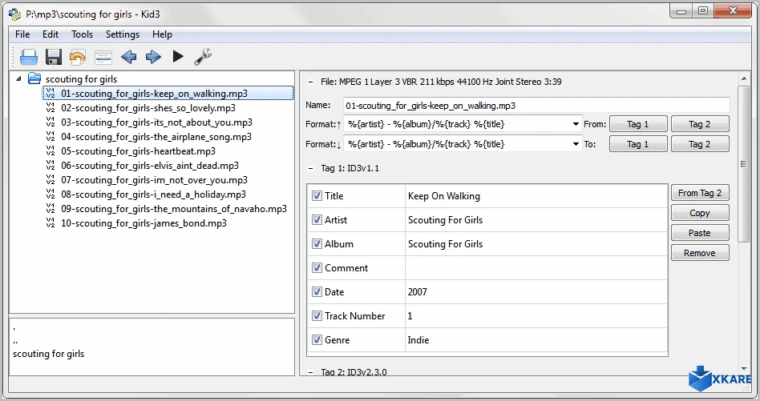Viewport: 760px width, 401px height.
Task: Click the Save floppy disk icon
Action: coord(54,57)
